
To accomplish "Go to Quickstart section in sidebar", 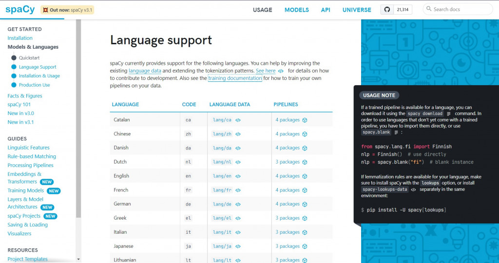I will 29,58.
